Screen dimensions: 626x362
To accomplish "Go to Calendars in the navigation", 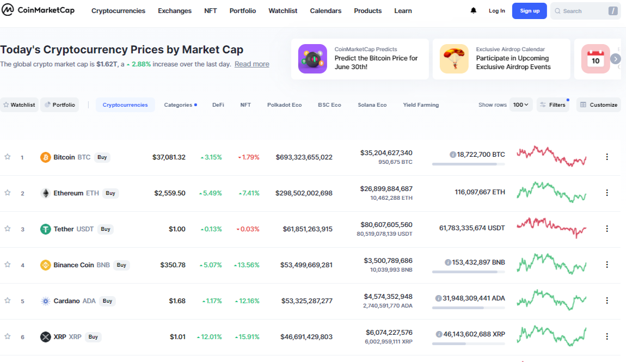I will (326, 11).
